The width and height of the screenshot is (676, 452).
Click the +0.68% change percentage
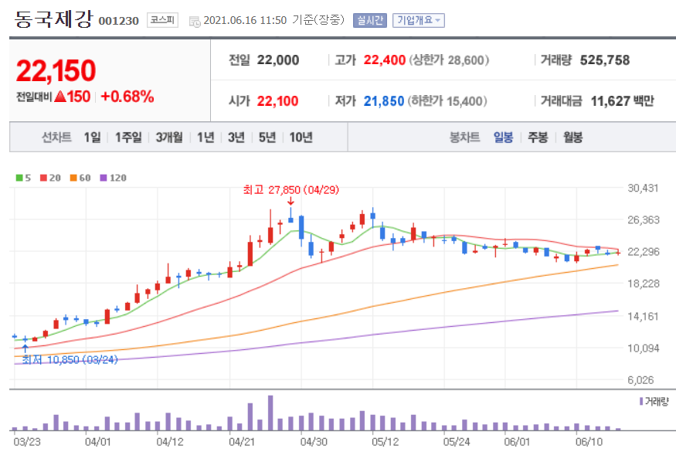pyautogui.click(x=127, y=97)
